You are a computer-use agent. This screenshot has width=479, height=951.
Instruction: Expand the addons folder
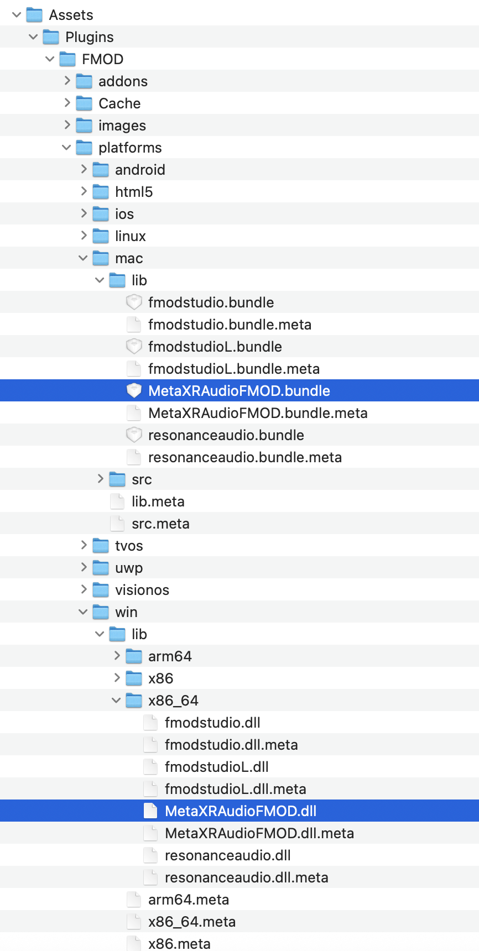click(x=67, y=81)
